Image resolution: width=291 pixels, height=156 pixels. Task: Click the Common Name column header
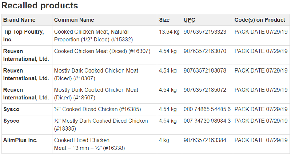(74, 20)
